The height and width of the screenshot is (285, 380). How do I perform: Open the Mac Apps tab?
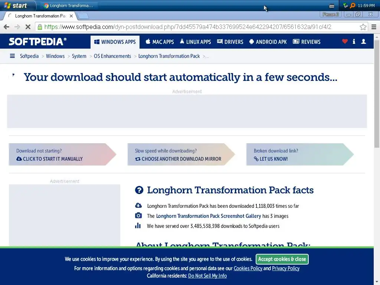(160, 42)
